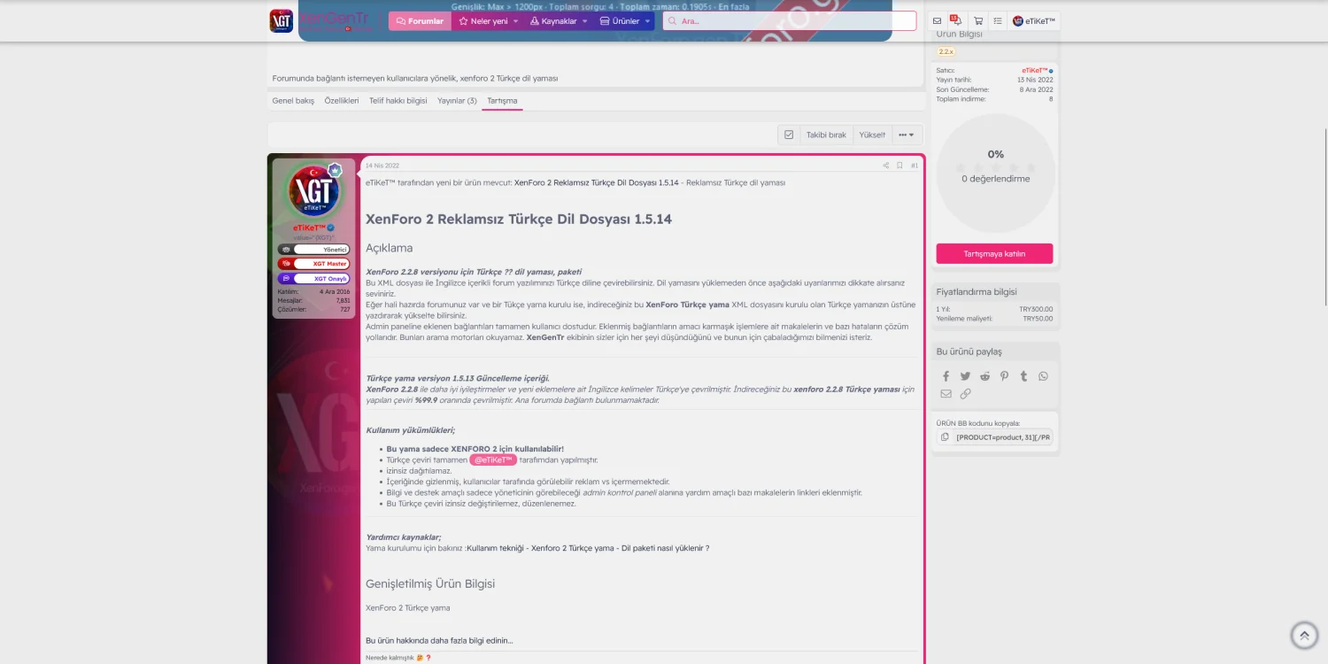Select the Tartışma tab
The height and width of the screenshot is (664, 1328).
pos(502,101)
